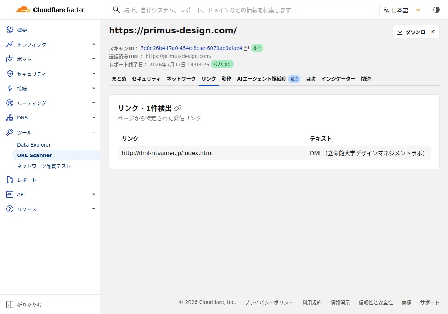
Task: Switch to the セキュリティ tab
Action: [146, 79]
